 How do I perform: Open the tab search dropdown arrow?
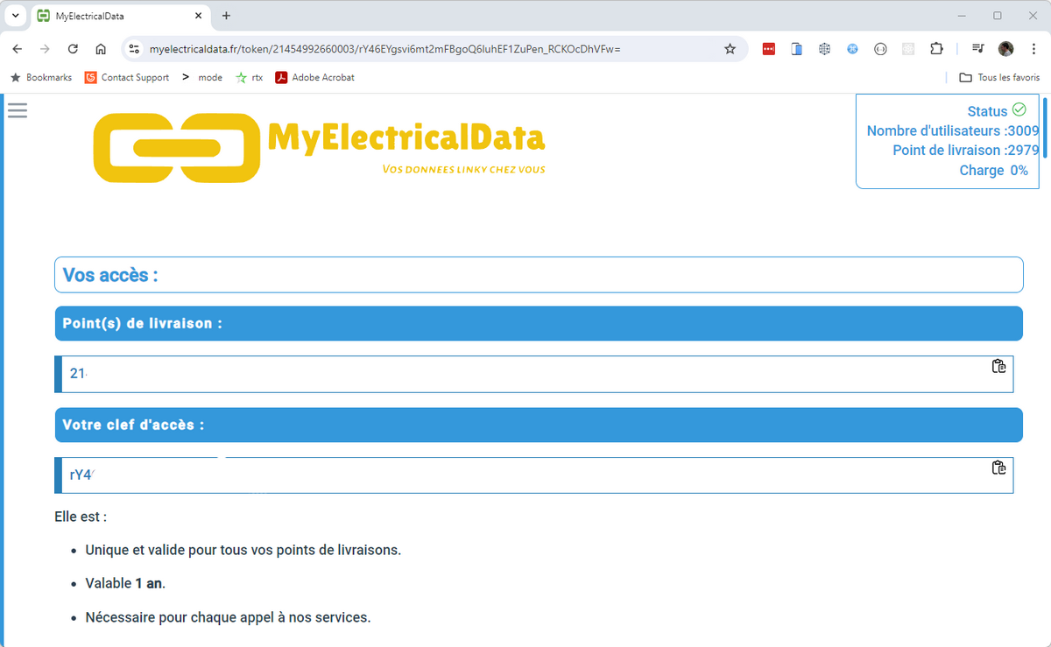[15, 16]
